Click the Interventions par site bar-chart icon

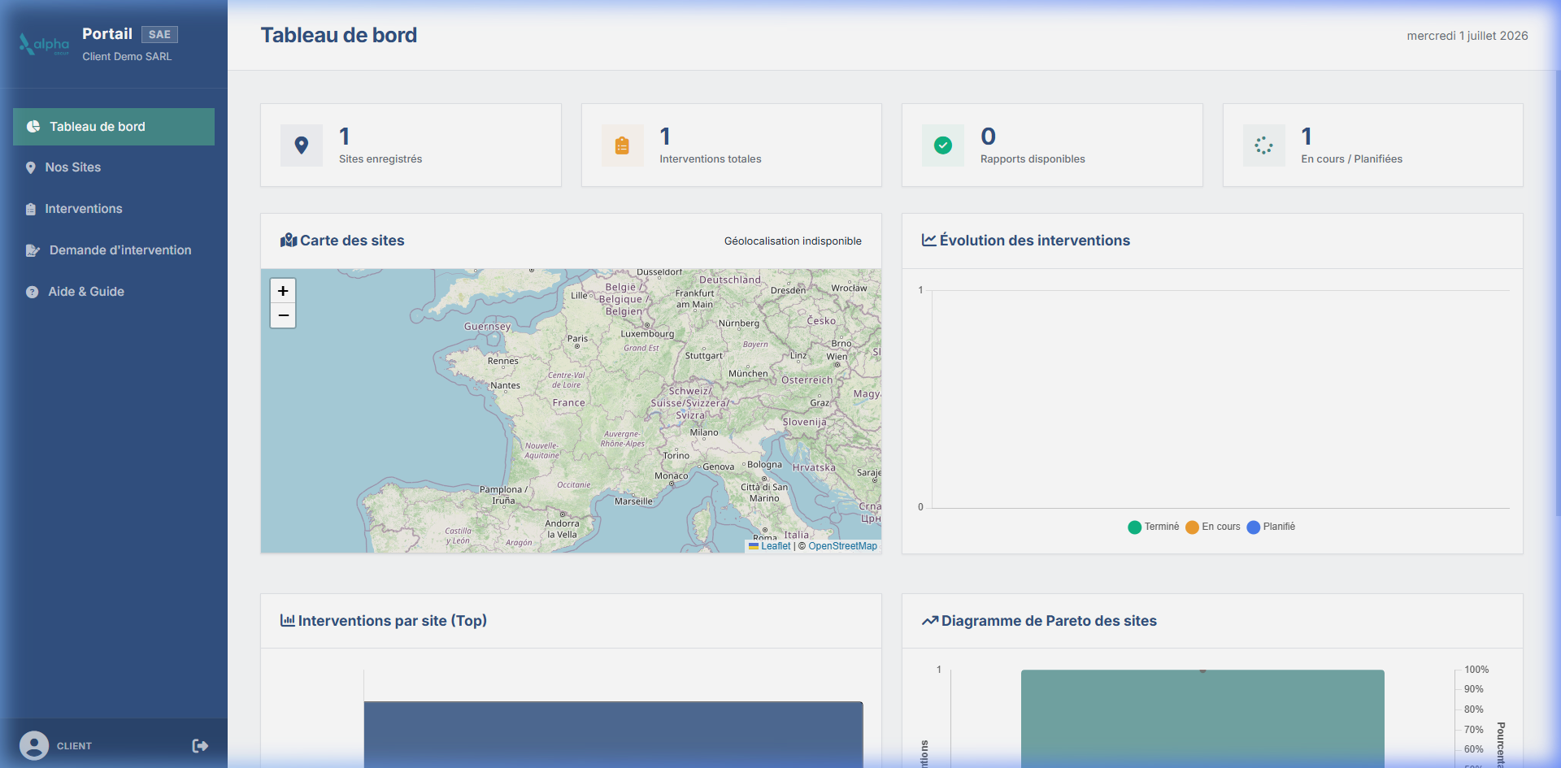point(288,621)
